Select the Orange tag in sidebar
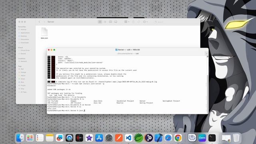The image size is (256, 144). click(x=22, y=72)
